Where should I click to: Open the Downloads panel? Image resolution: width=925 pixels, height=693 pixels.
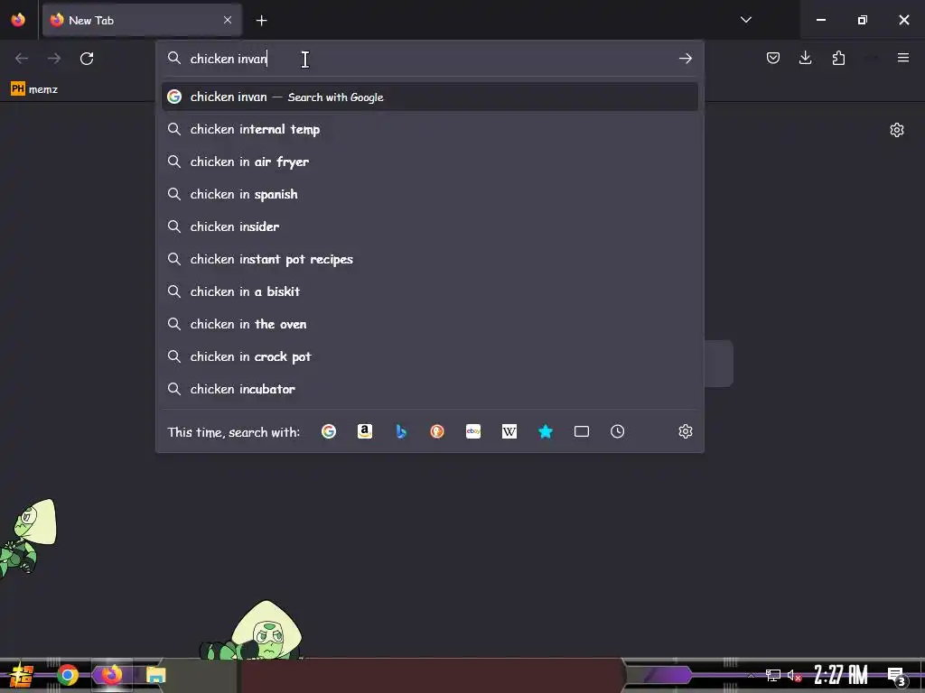click(x=805, y=58)
